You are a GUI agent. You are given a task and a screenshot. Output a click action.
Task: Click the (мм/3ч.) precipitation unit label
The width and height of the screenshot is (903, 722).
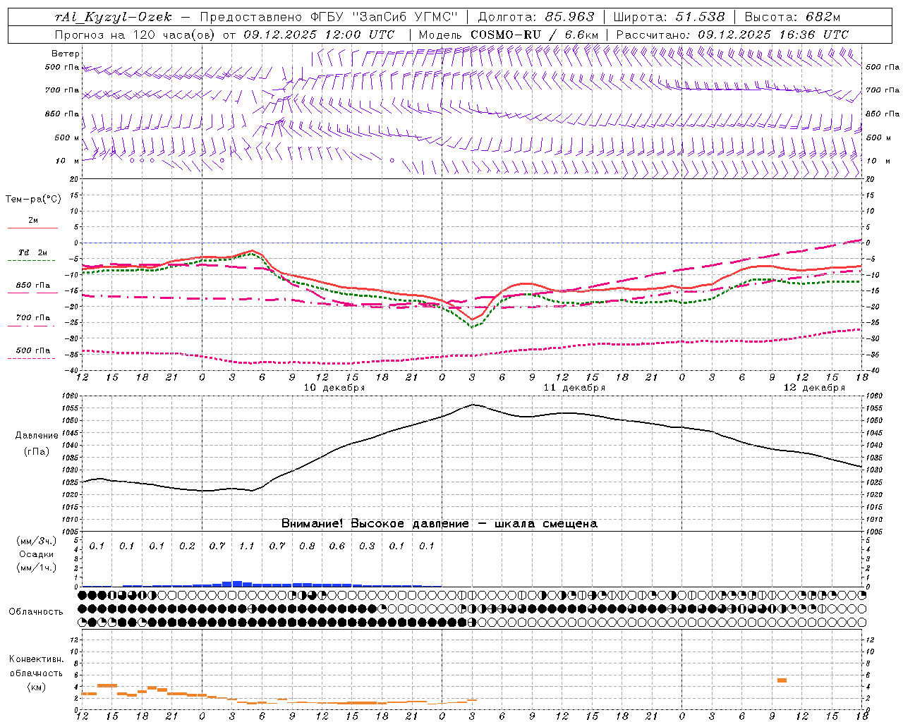(37, 541)
